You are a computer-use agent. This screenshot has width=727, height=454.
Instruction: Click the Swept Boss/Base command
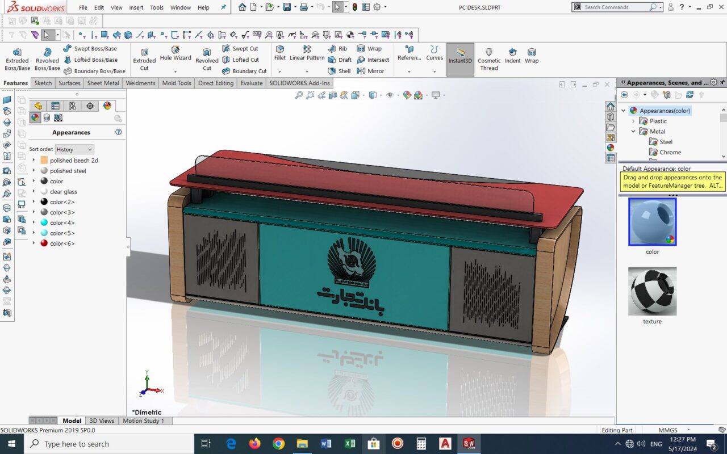90,49
